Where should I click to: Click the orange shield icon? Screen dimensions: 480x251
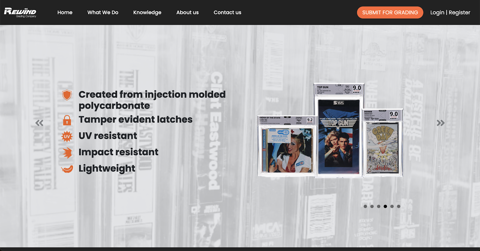[67, 95]
